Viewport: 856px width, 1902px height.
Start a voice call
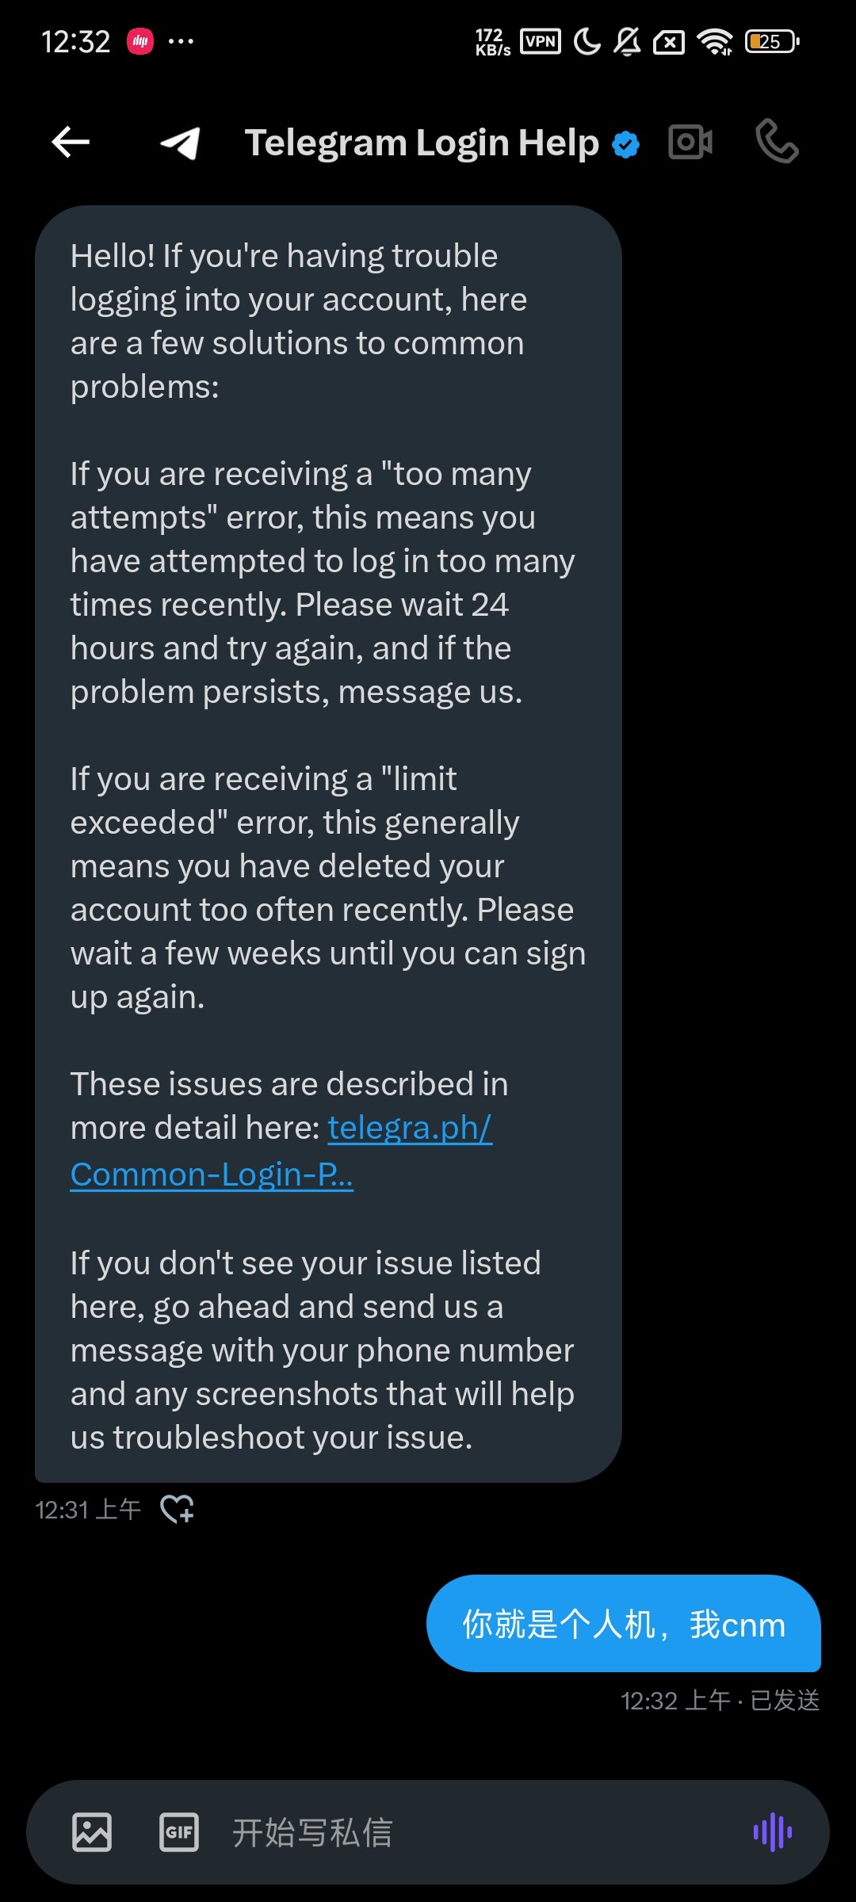tap(777, 142)
